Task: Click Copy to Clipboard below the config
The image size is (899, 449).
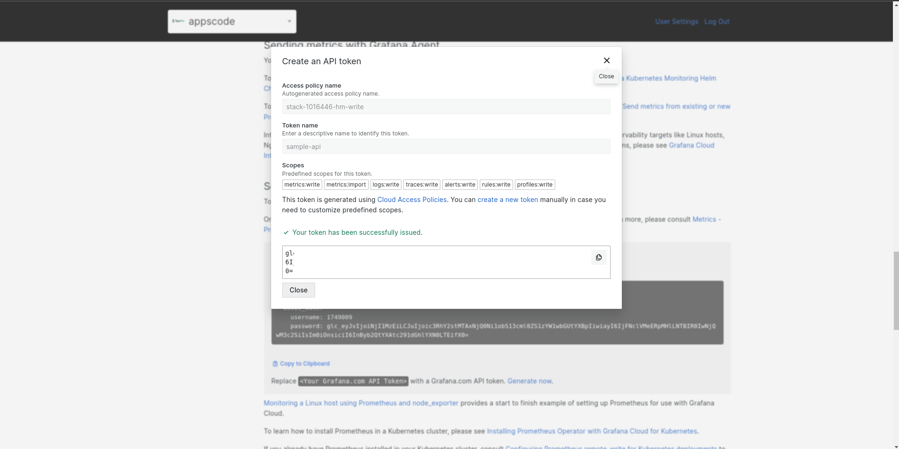Action: (x=304, y=364)
